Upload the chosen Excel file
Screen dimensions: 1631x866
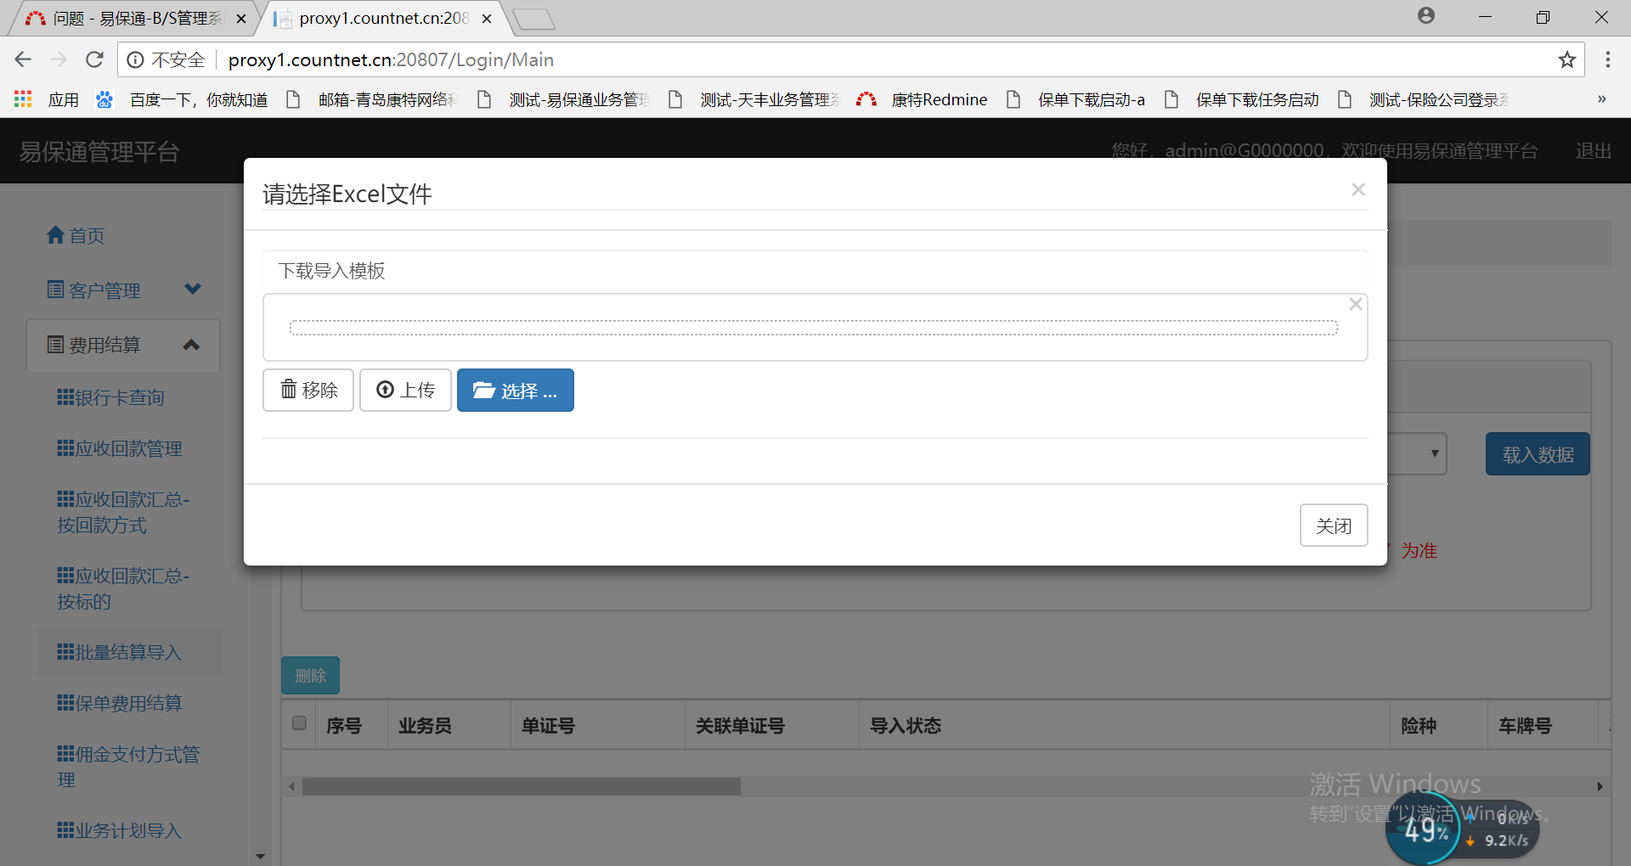click(x=405, y=390)
